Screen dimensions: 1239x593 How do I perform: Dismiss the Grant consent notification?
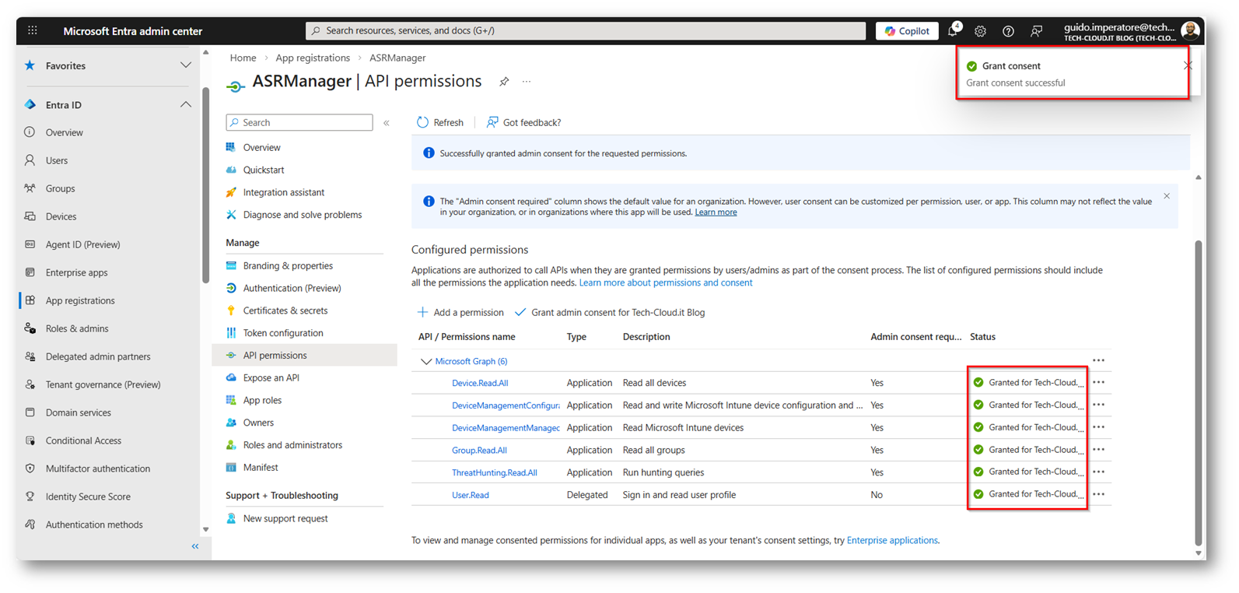point(1187,66)
